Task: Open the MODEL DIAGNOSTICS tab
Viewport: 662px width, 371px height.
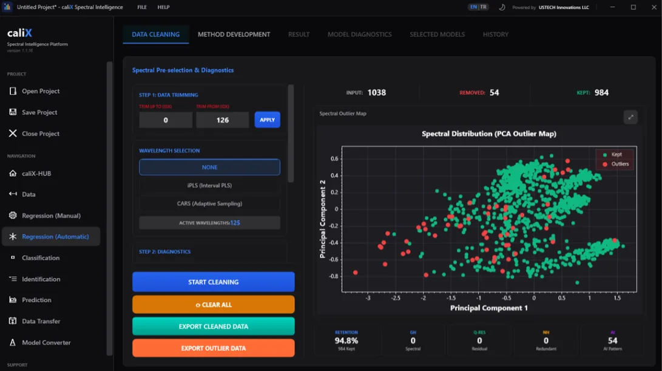Action: 360,34
